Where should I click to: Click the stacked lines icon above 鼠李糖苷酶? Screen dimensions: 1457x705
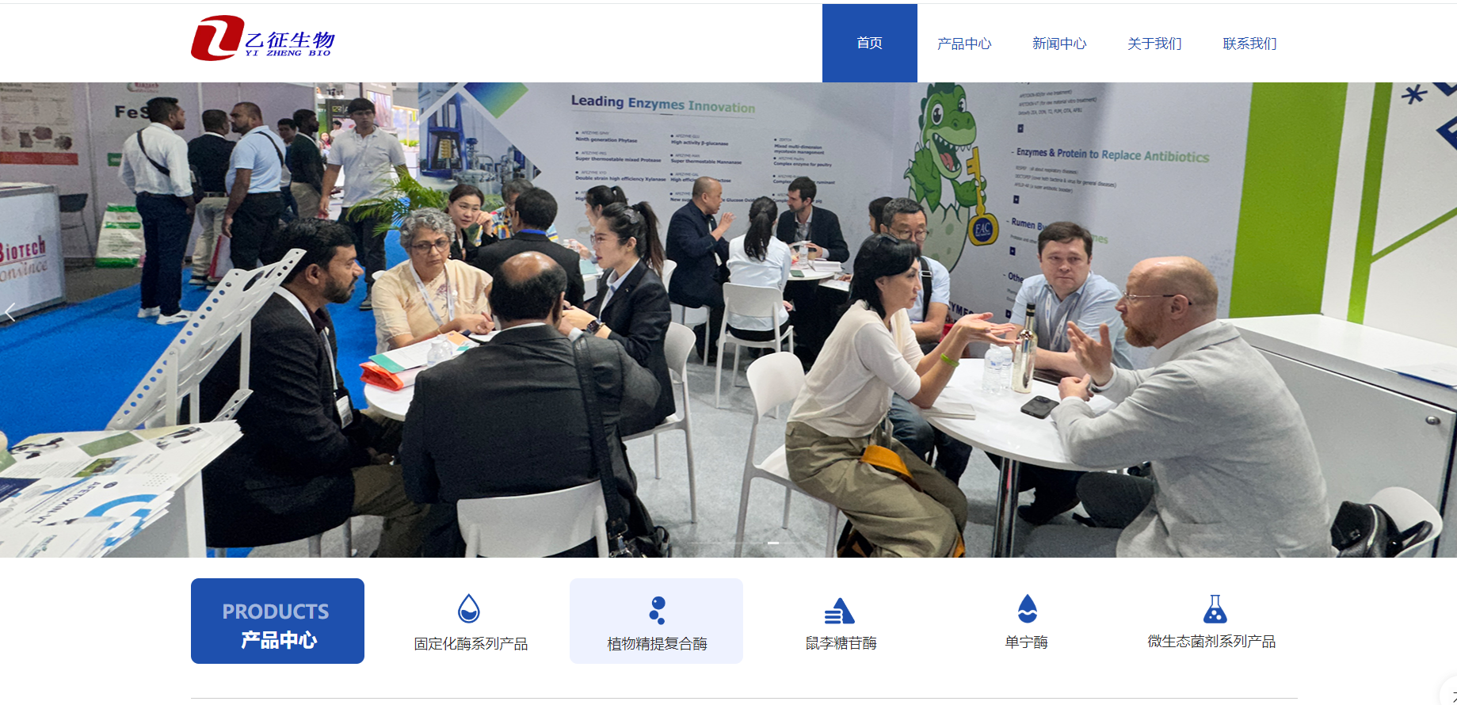[839, 612]
